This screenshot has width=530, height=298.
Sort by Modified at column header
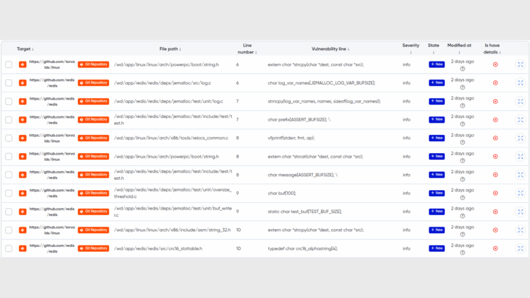(x=459, y=49)
